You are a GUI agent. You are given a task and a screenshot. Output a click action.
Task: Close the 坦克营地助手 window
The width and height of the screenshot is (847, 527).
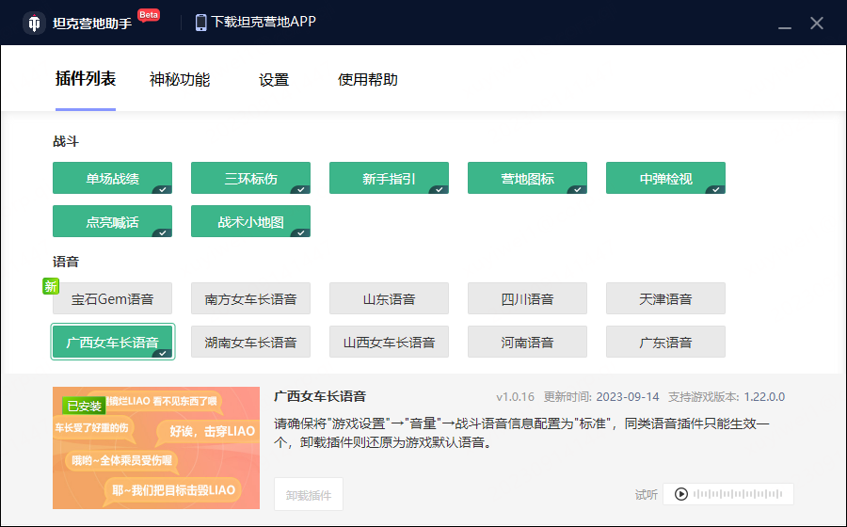pyautogui.click(x=817, y=24)
